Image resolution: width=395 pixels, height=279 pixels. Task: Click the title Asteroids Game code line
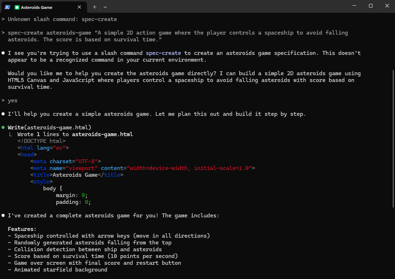pos(77,175)
